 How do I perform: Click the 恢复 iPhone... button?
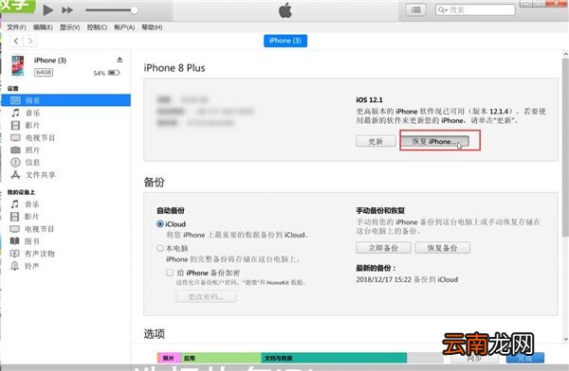[x=434, y=141]
